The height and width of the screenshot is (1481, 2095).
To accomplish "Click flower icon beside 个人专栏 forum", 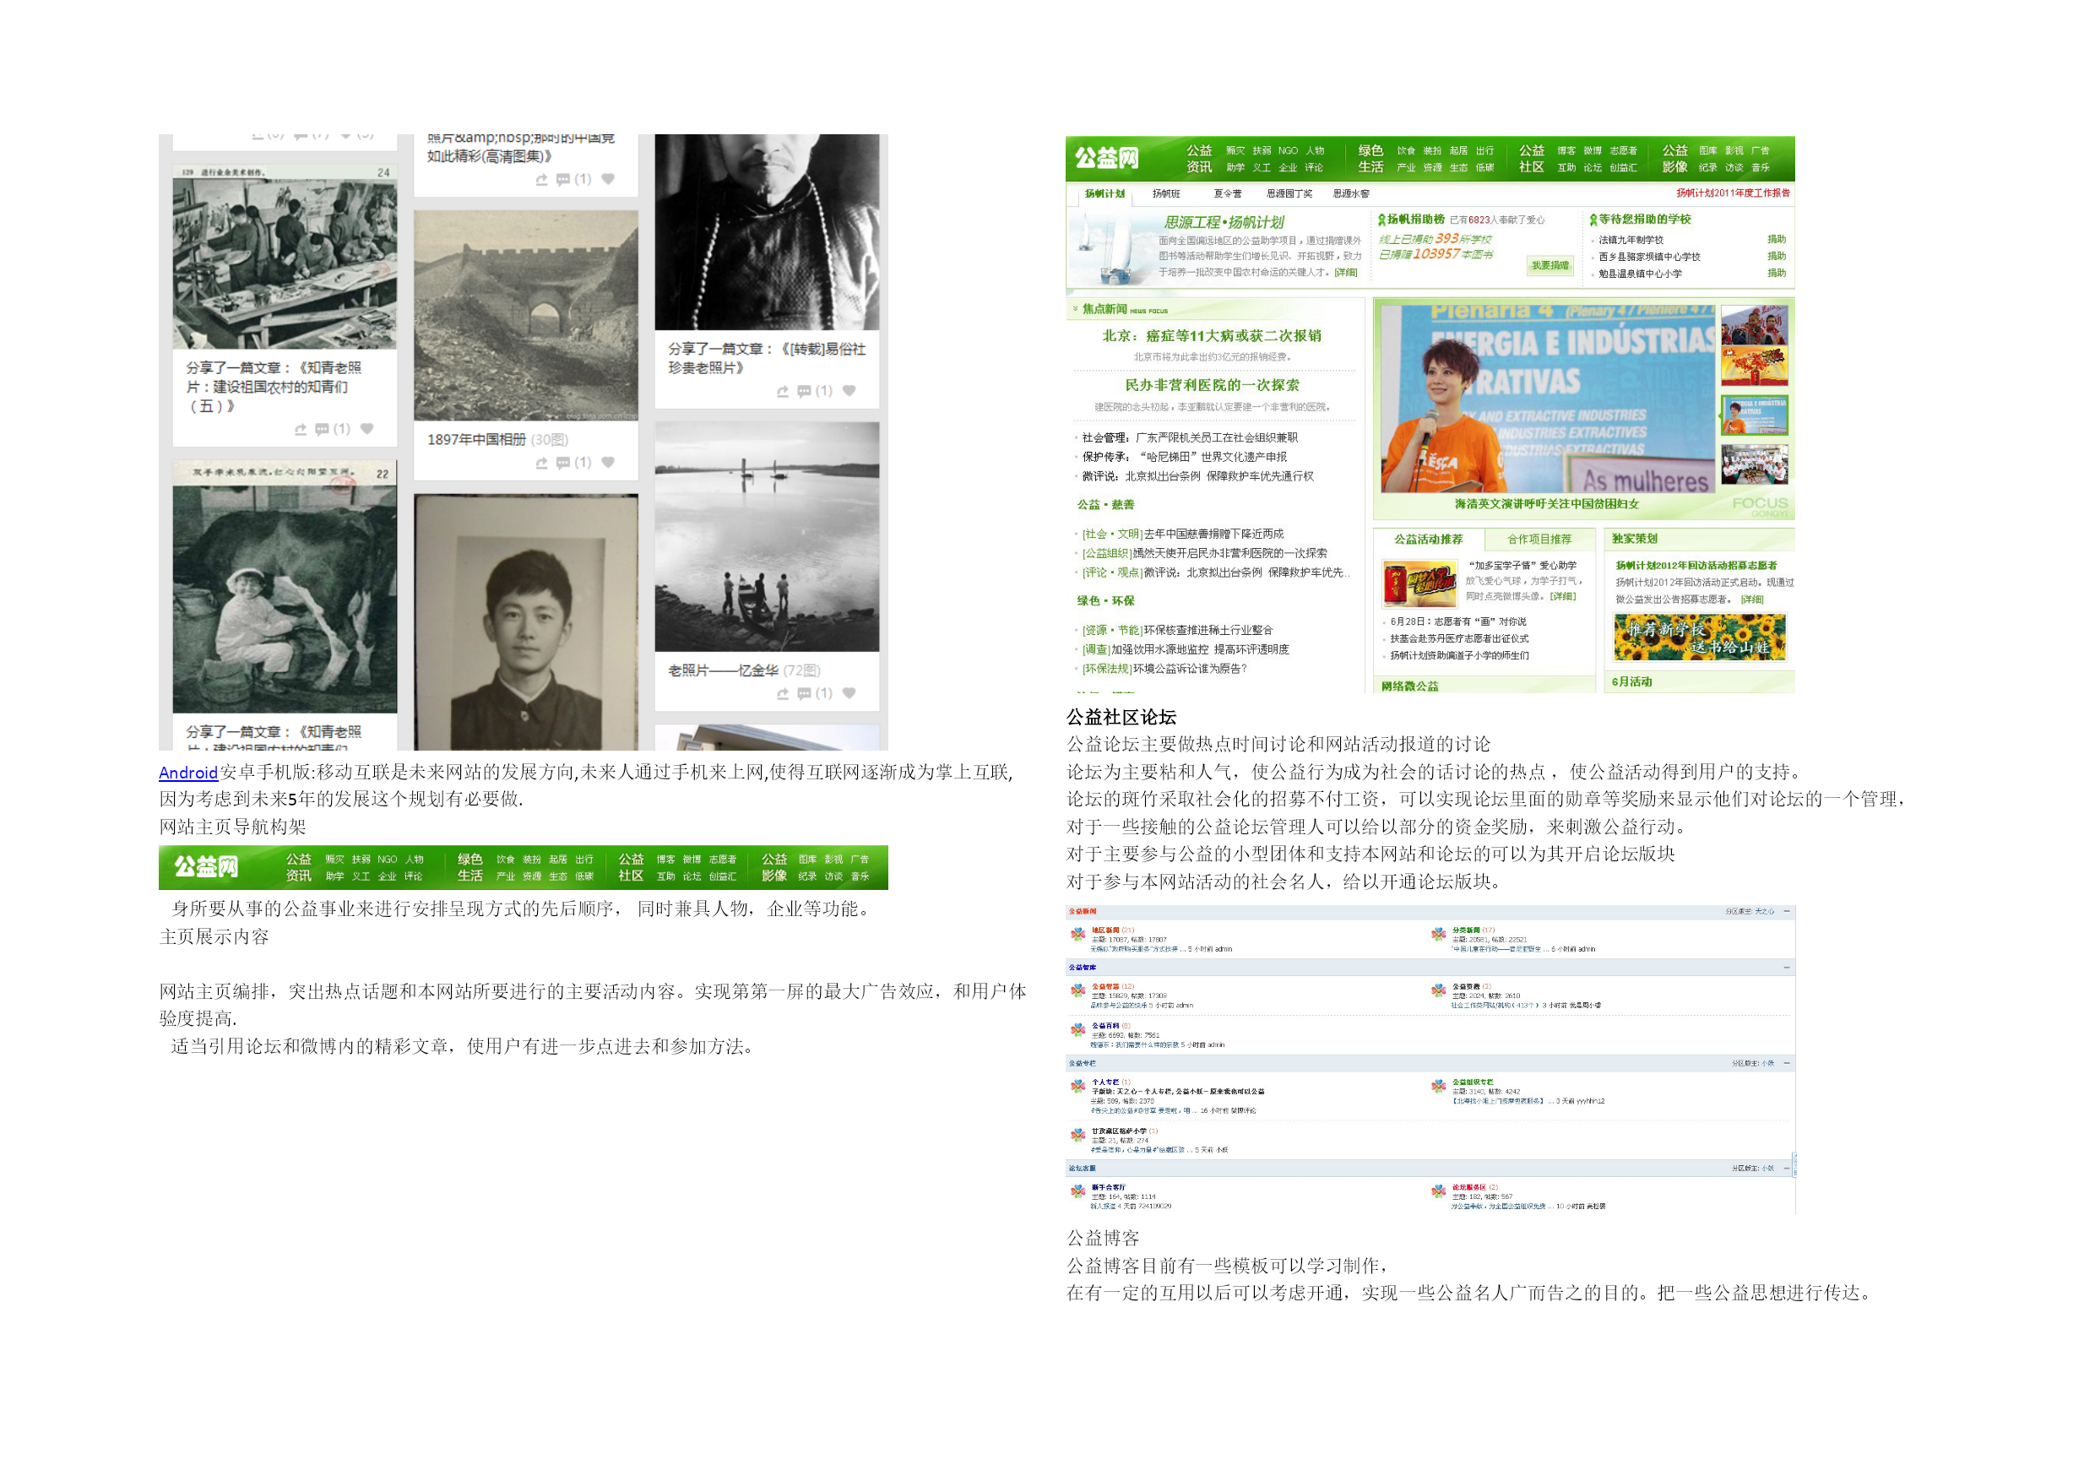I will click(x=1077, y=1086).
